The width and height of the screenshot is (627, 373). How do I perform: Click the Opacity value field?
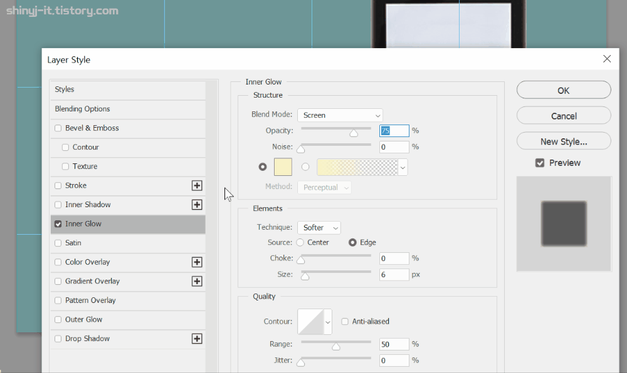coord(394,131)
